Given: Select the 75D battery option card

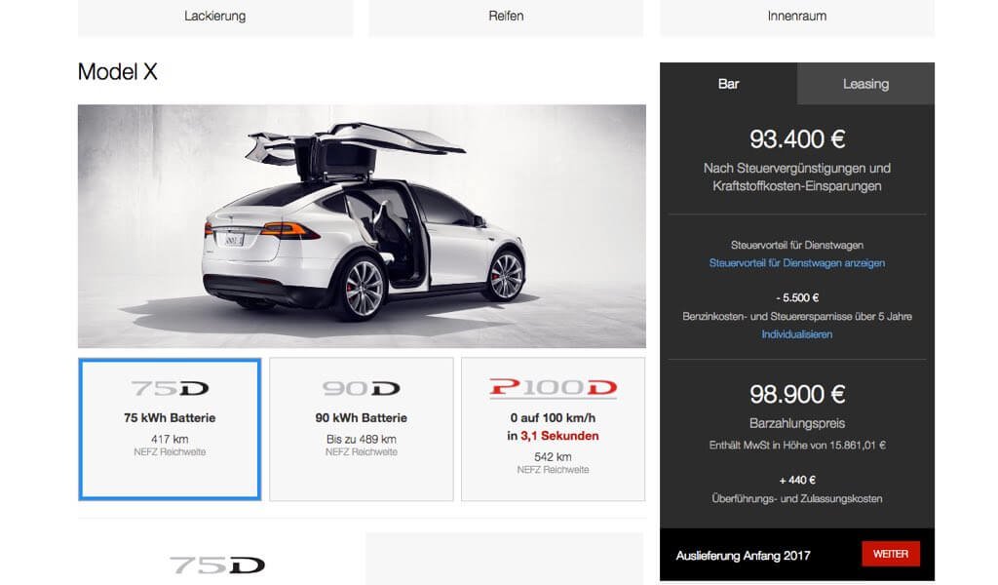Looking at the screenshot, I should 170,429.
